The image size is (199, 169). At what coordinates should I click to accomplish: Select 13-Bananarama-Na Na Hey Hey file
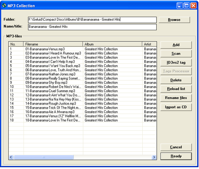53,99
